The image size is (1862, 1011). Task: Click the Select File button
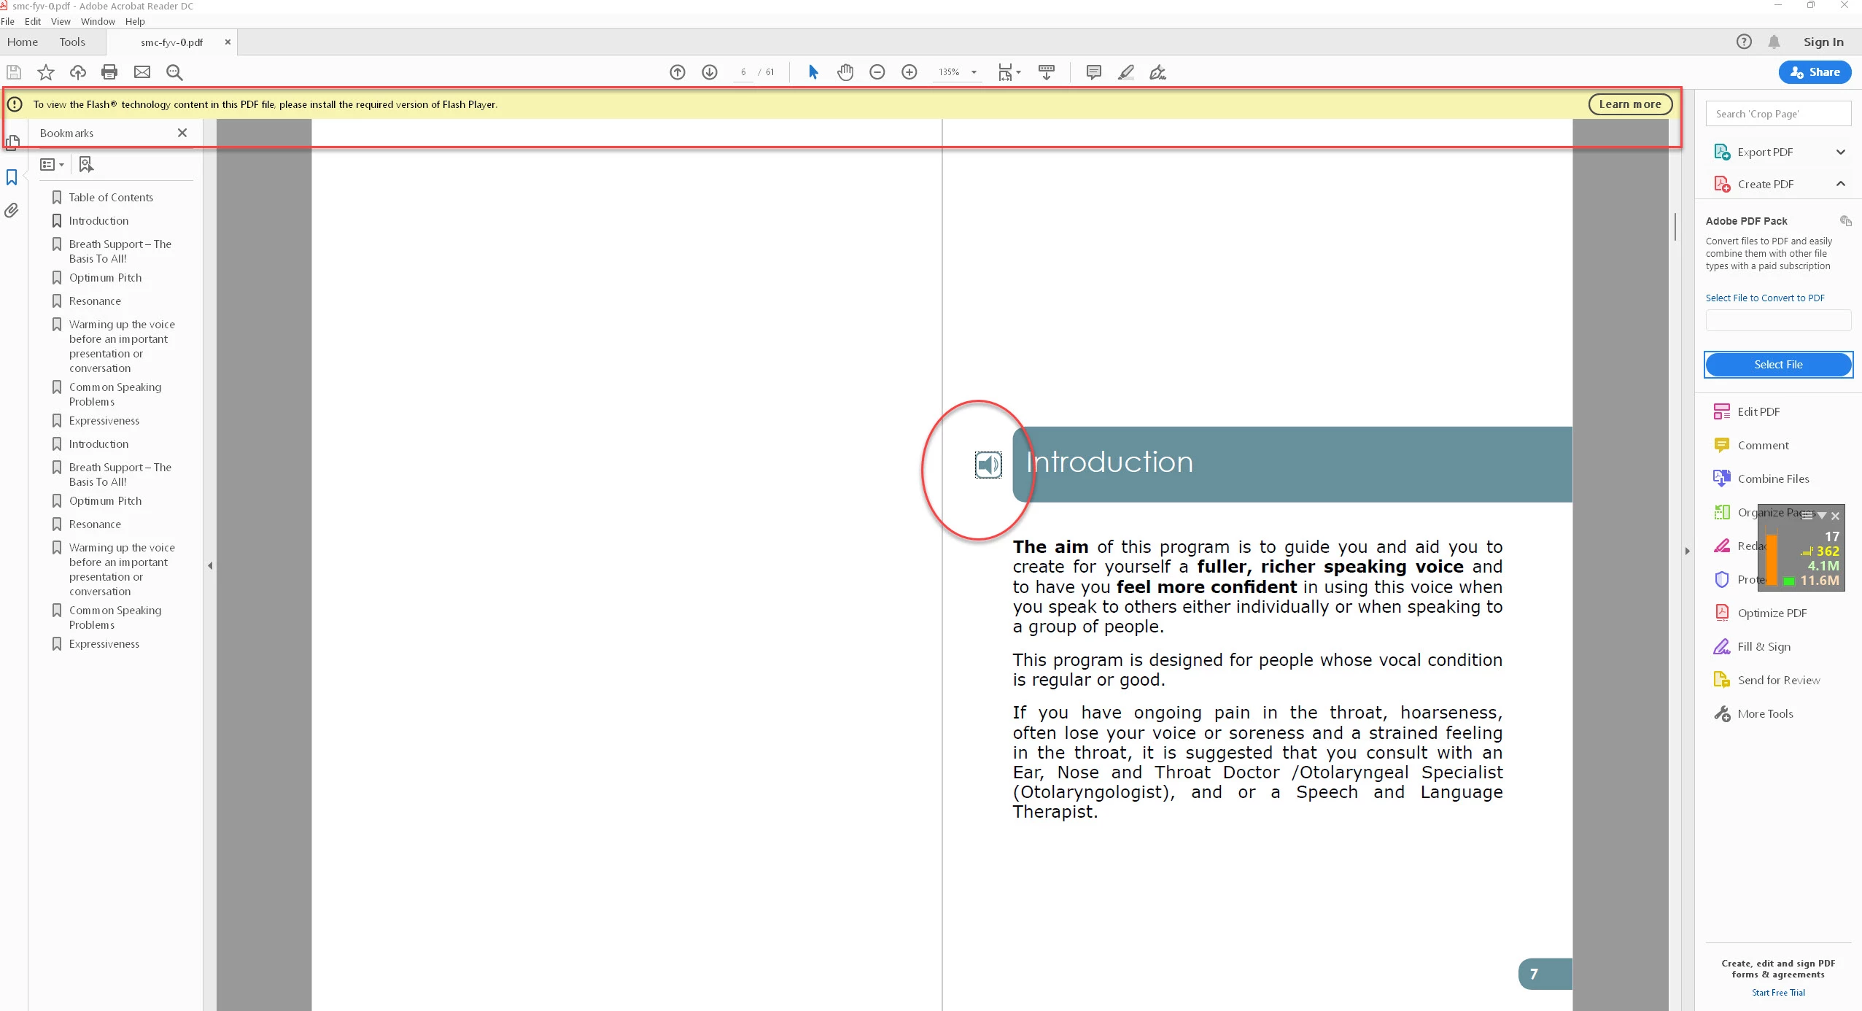pos(1777,365)
